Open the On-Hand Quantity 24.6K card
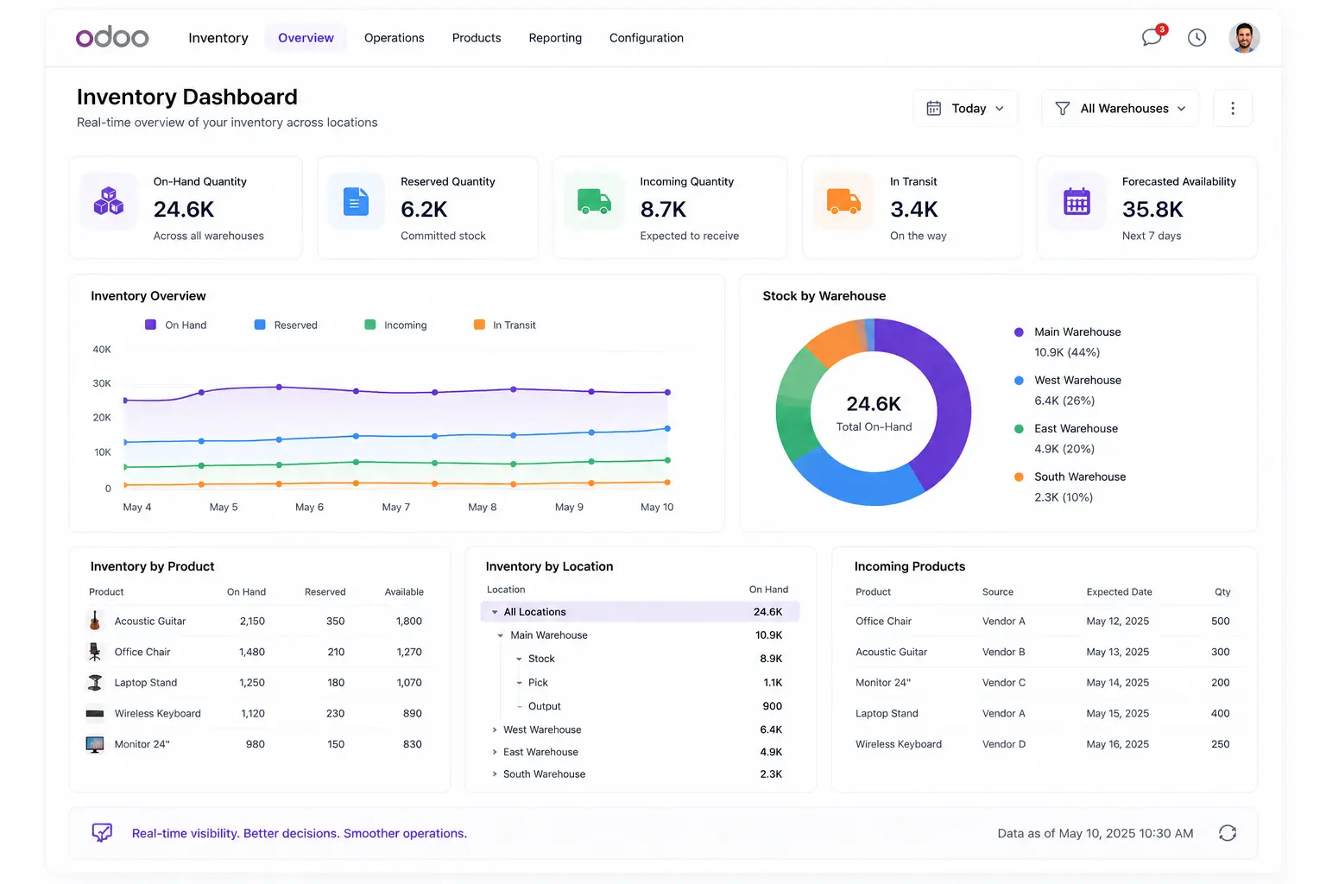This screenshot has width=1326, height=884. (x=186, y=207)
